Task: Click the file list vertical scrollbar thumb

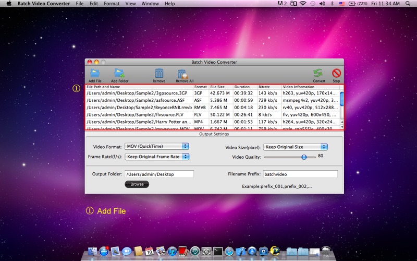Action: (x=342, y=99)
